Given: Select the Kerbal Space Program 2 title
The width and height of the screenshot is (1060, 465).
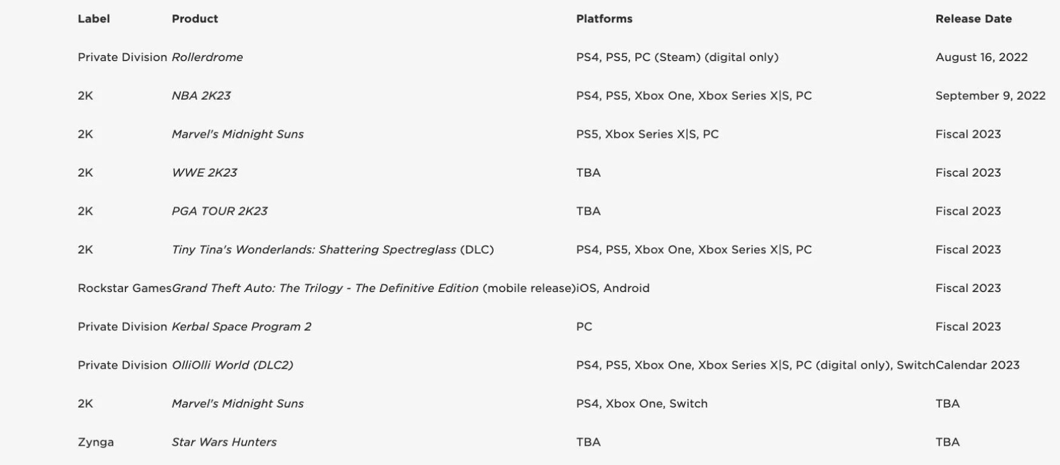Looking at the screenshot, I should [x=241, y=327].
